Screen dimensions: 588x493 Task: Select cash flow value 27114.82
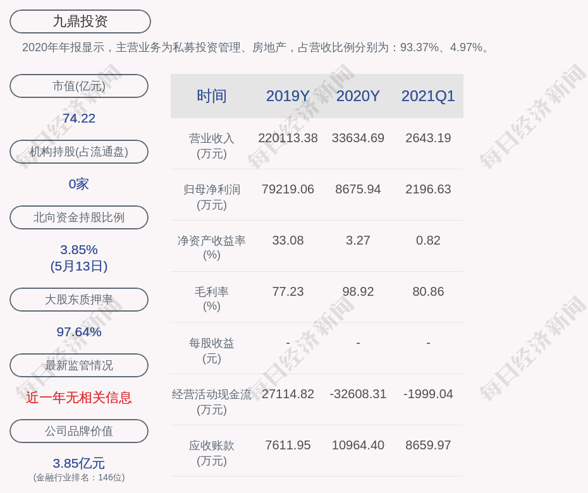click(x=288, y=394)
